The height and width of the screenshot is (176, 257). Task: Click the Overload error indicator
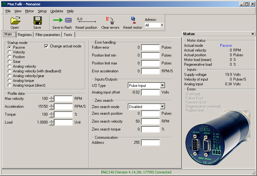click(x=193, y=94)
